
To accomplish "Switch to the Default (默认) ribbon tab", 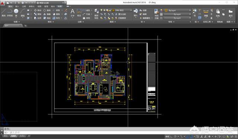I will point(10,6).
